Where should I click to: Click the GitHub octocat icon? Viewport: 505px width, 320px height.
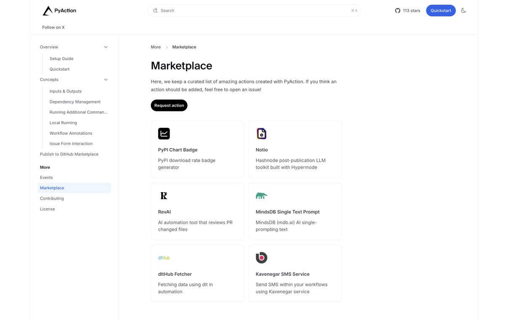tap(398, 11)
